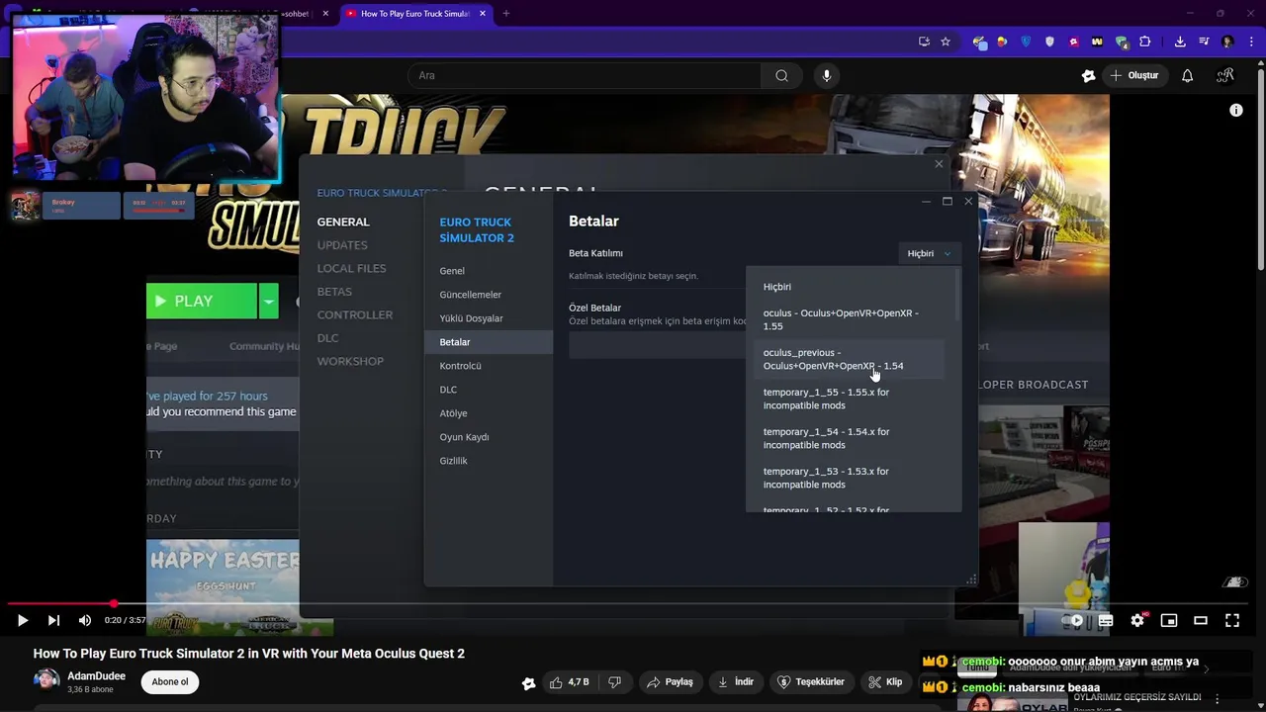The width and height of the screenshot is (1266, 712).
Task: Click the sparkle icon left of Oluştur
Action: tap(1089, 75)
